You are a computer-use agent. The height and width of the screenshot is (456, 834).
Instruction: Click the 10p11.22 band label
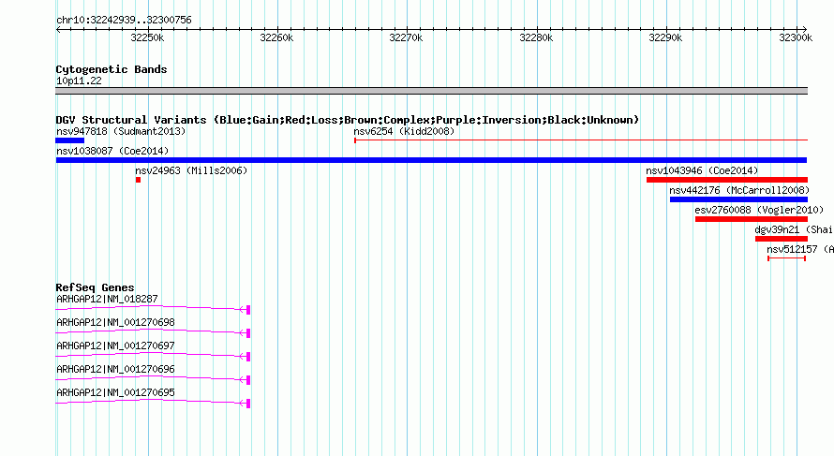79,81
